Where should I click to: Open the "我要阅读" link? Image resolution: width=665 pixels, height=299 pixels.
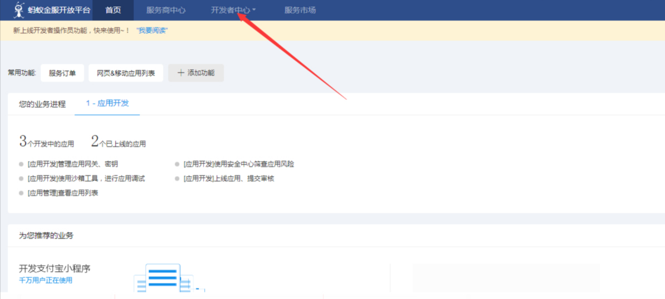coord(152,31)
